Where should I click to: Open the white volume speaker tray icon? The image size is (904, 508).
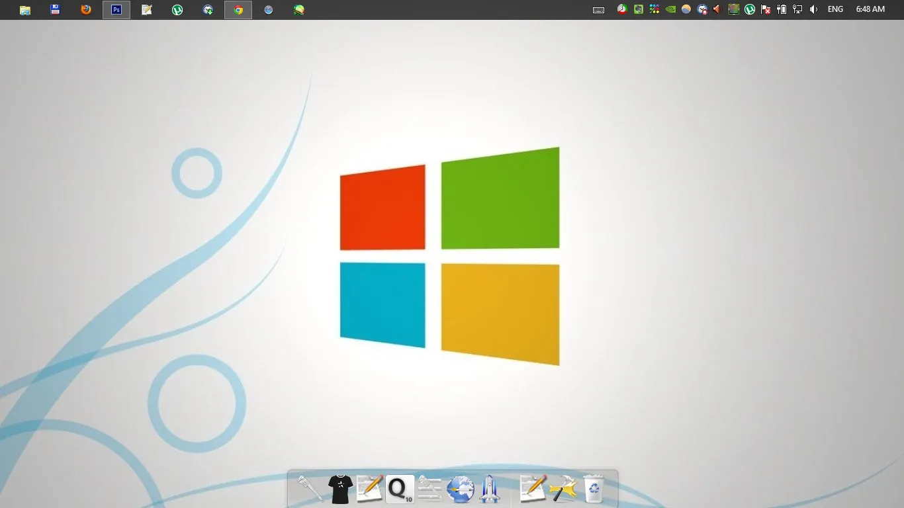813,9
